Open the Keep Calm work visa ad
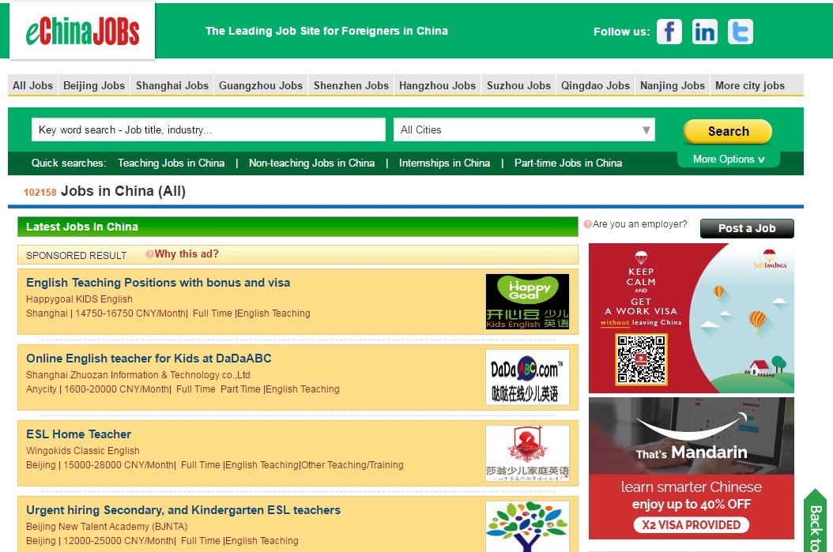833x552 pixels. tap(692, 318)
